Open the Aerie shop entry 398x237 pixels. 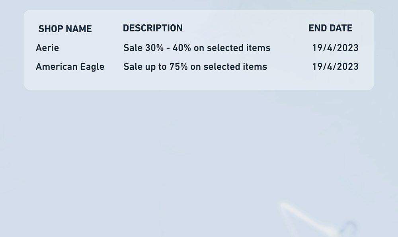point(47,48)
